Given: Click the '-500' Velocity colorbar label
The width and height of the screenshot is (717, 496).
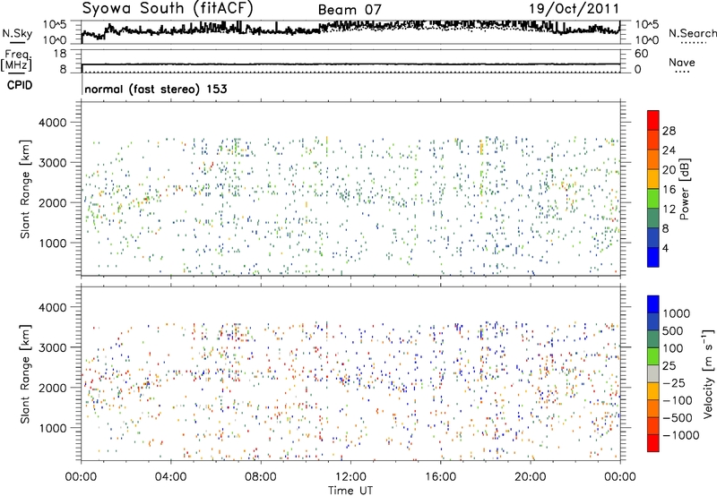Looking at the screenshot, I should click(x=678, y=417).
